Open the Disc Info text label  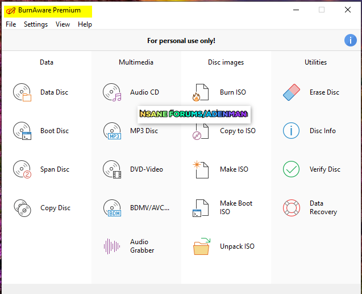[x=323, y=131]
